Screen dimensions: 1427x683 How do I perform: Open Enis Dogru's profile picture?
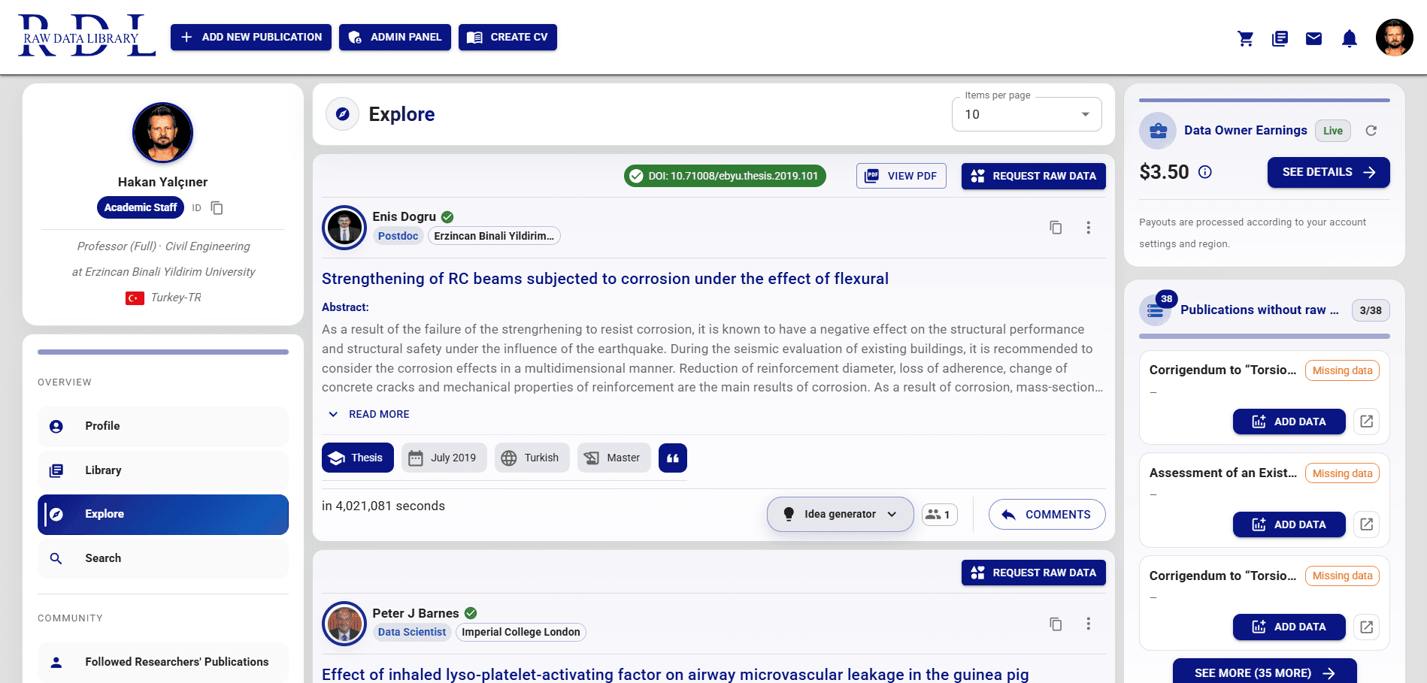344,228
